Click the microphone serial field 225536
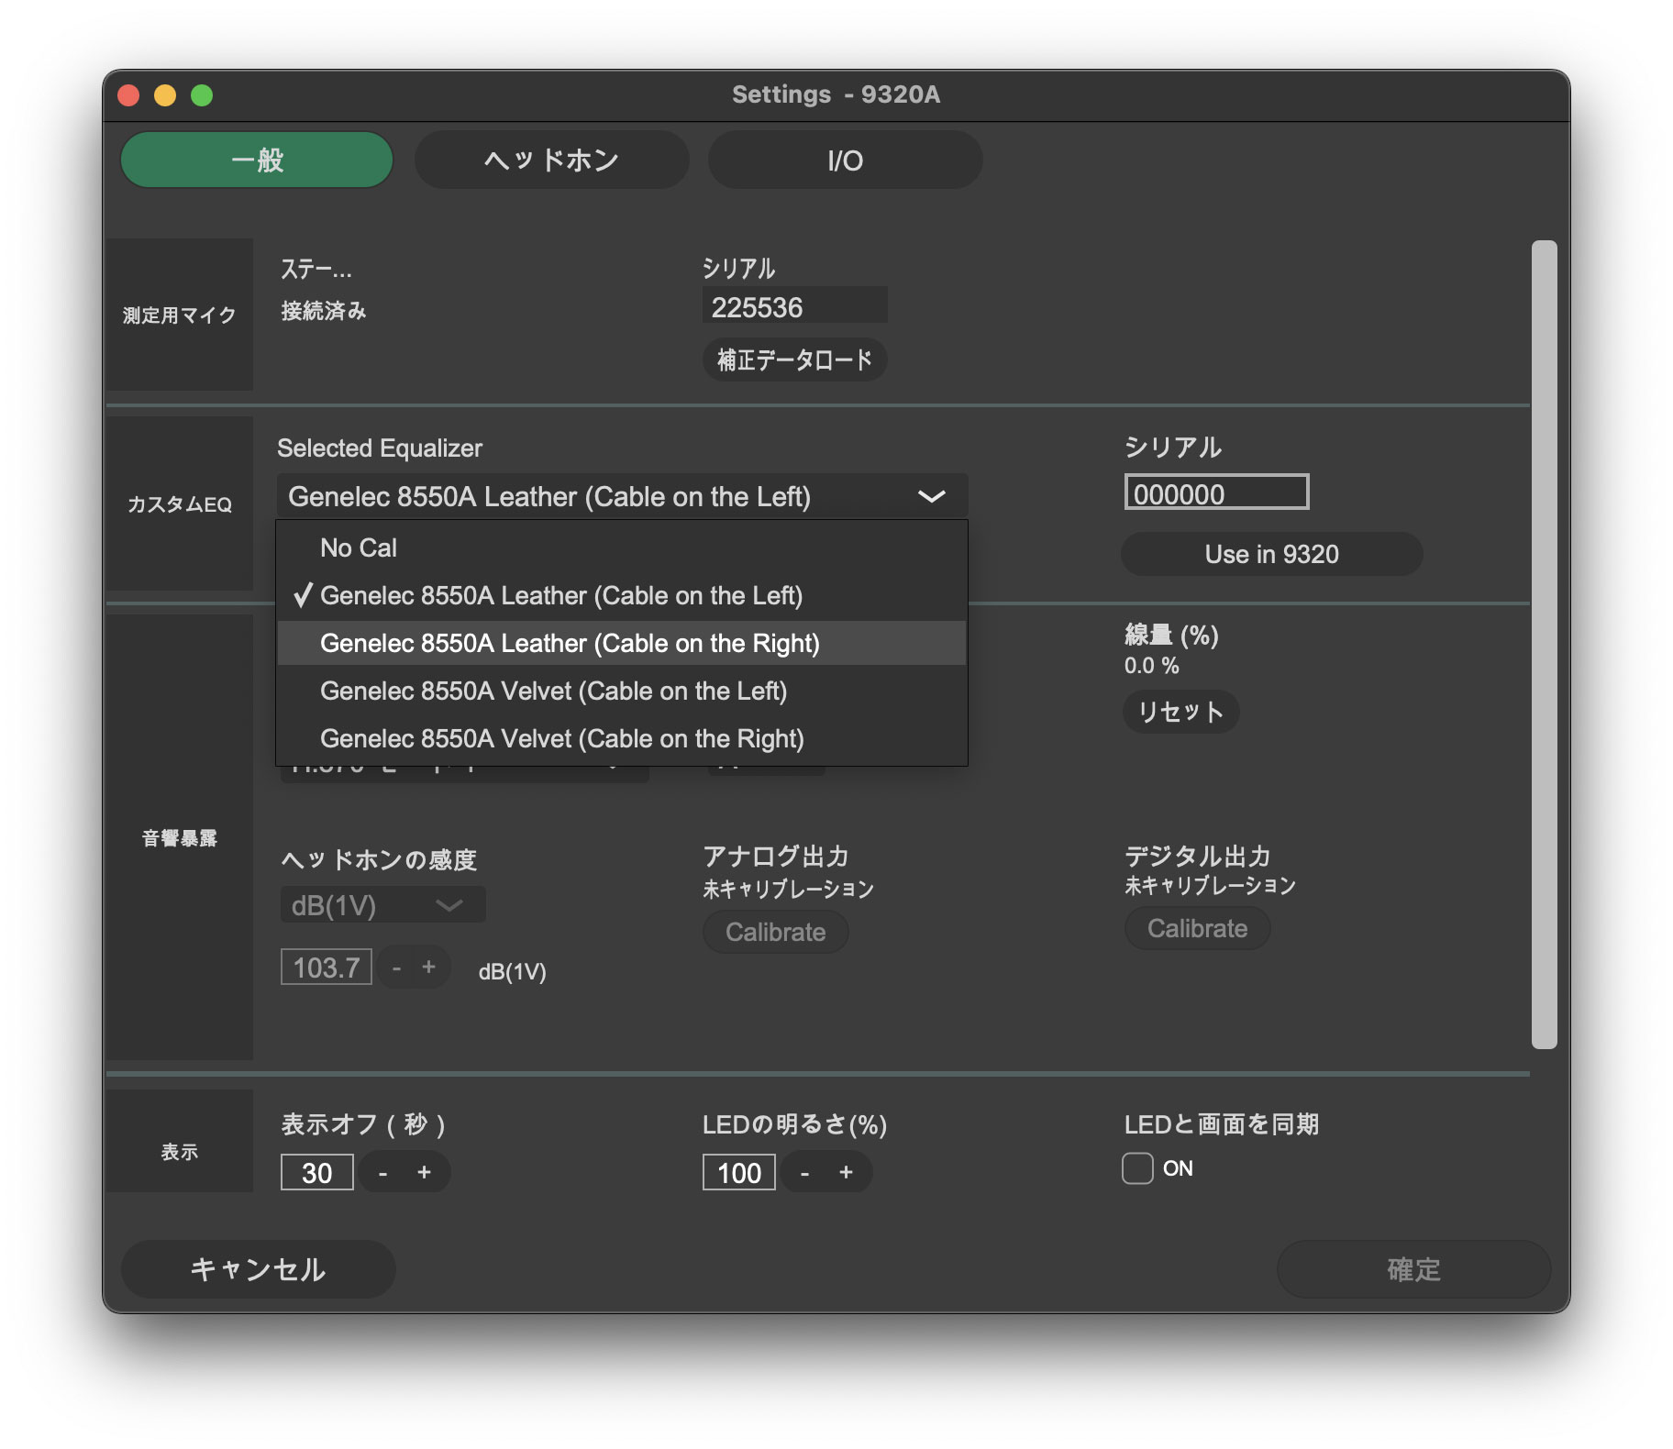 point(794,306)
